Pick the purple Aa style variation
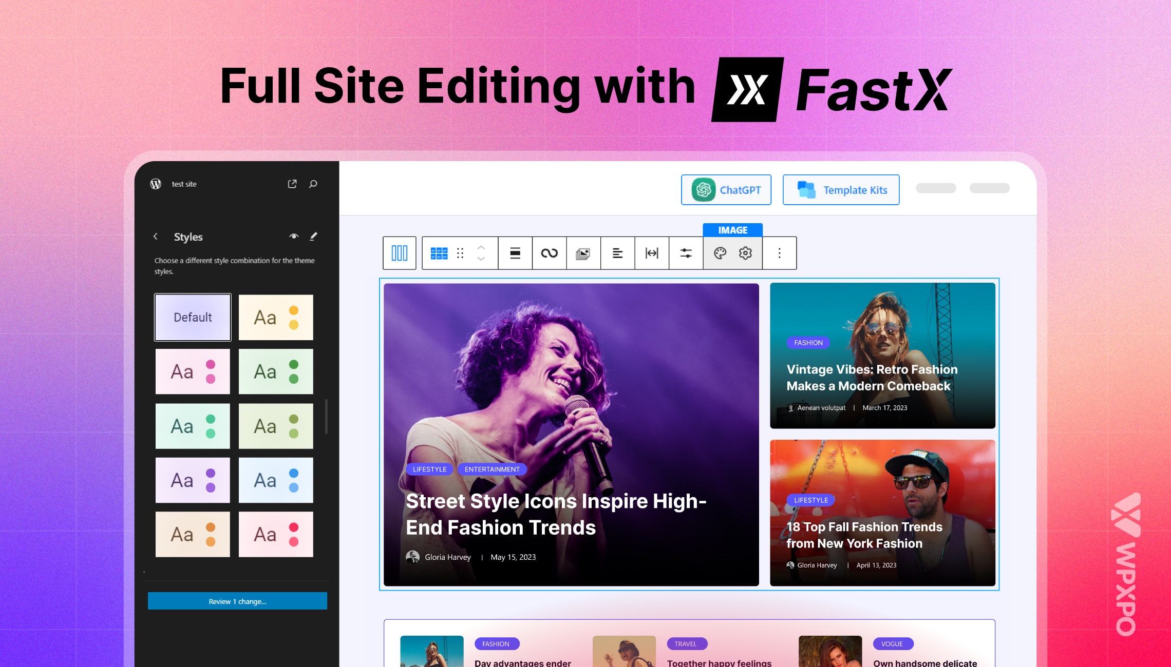Image resolution: width=1171 pixels, height=667 pixels. 193,480
